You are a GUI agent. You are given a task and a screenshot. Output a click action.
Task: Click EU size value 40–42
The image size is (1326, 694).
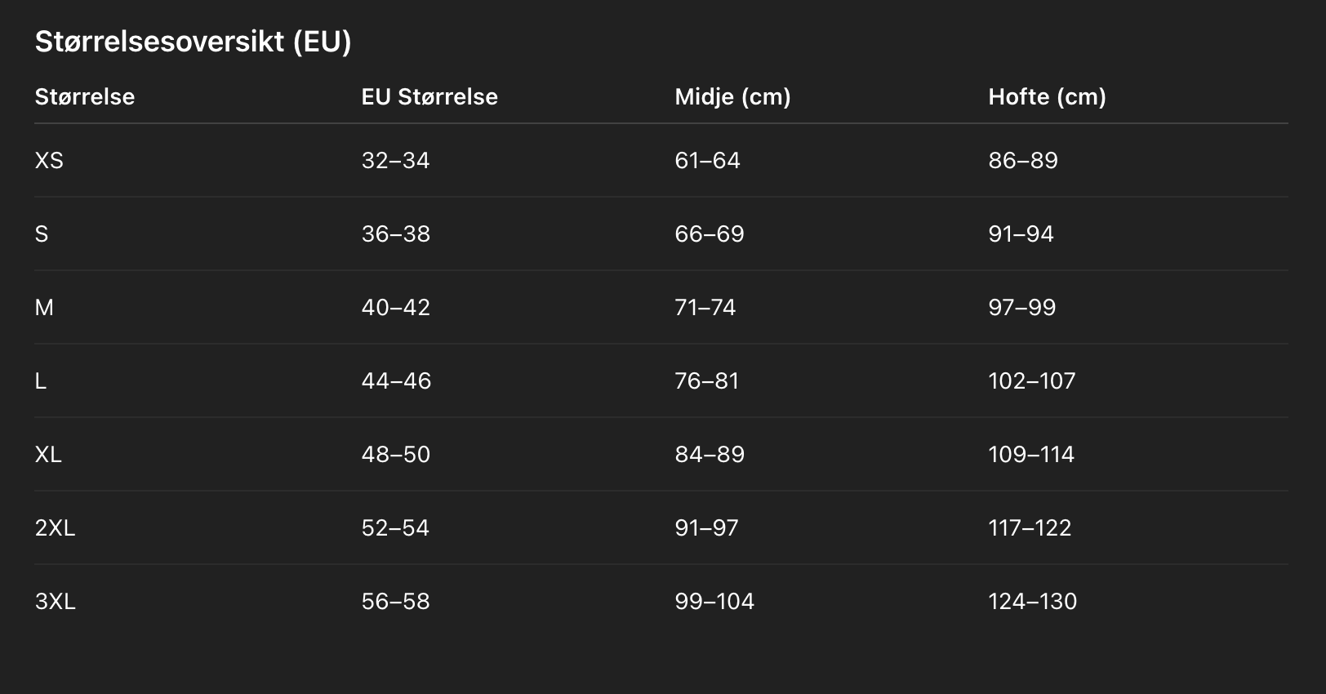coord(395,308)
